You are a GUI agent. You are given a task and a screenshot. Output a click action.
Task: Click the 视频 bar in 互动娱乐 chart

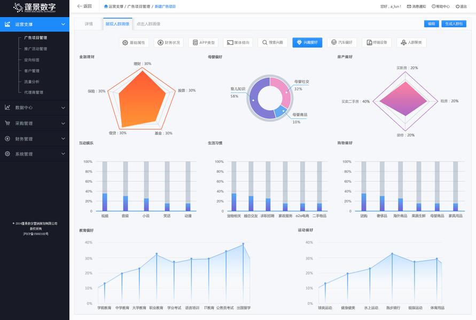point(105,202)
